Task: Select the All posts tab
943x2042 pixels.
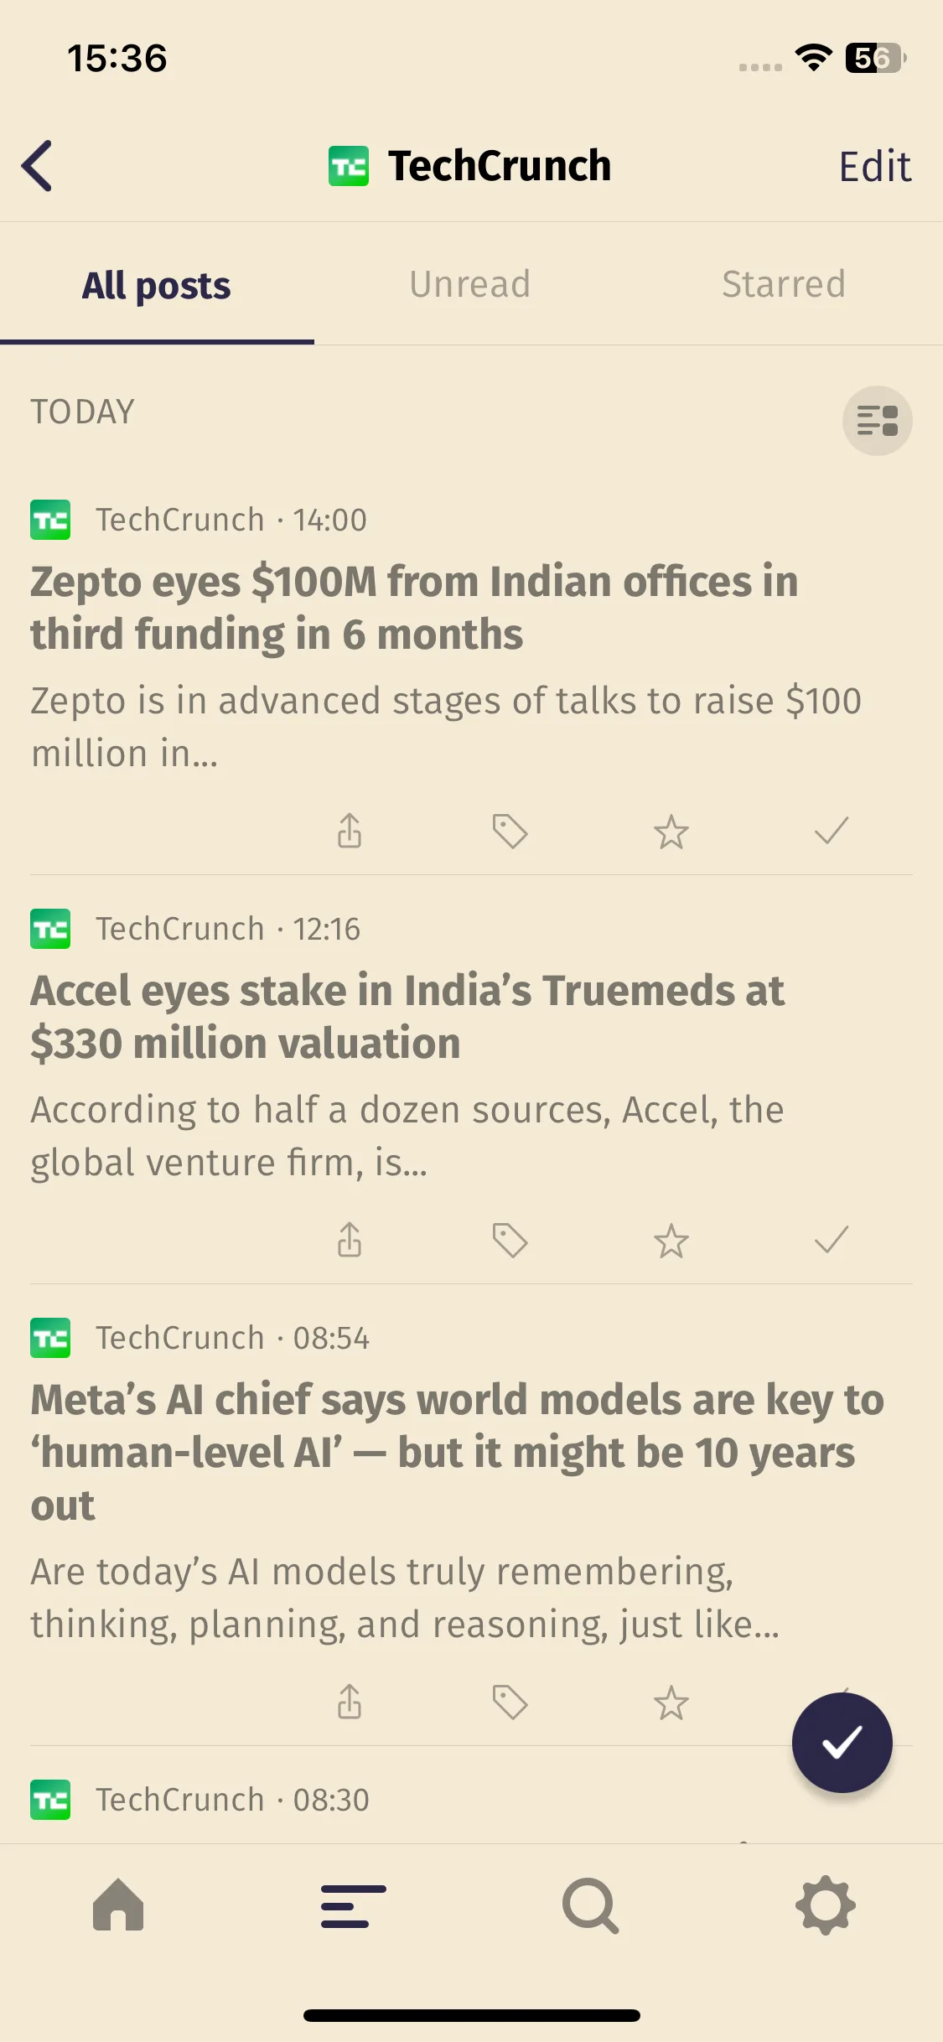Action: click(x=157, y=285)
